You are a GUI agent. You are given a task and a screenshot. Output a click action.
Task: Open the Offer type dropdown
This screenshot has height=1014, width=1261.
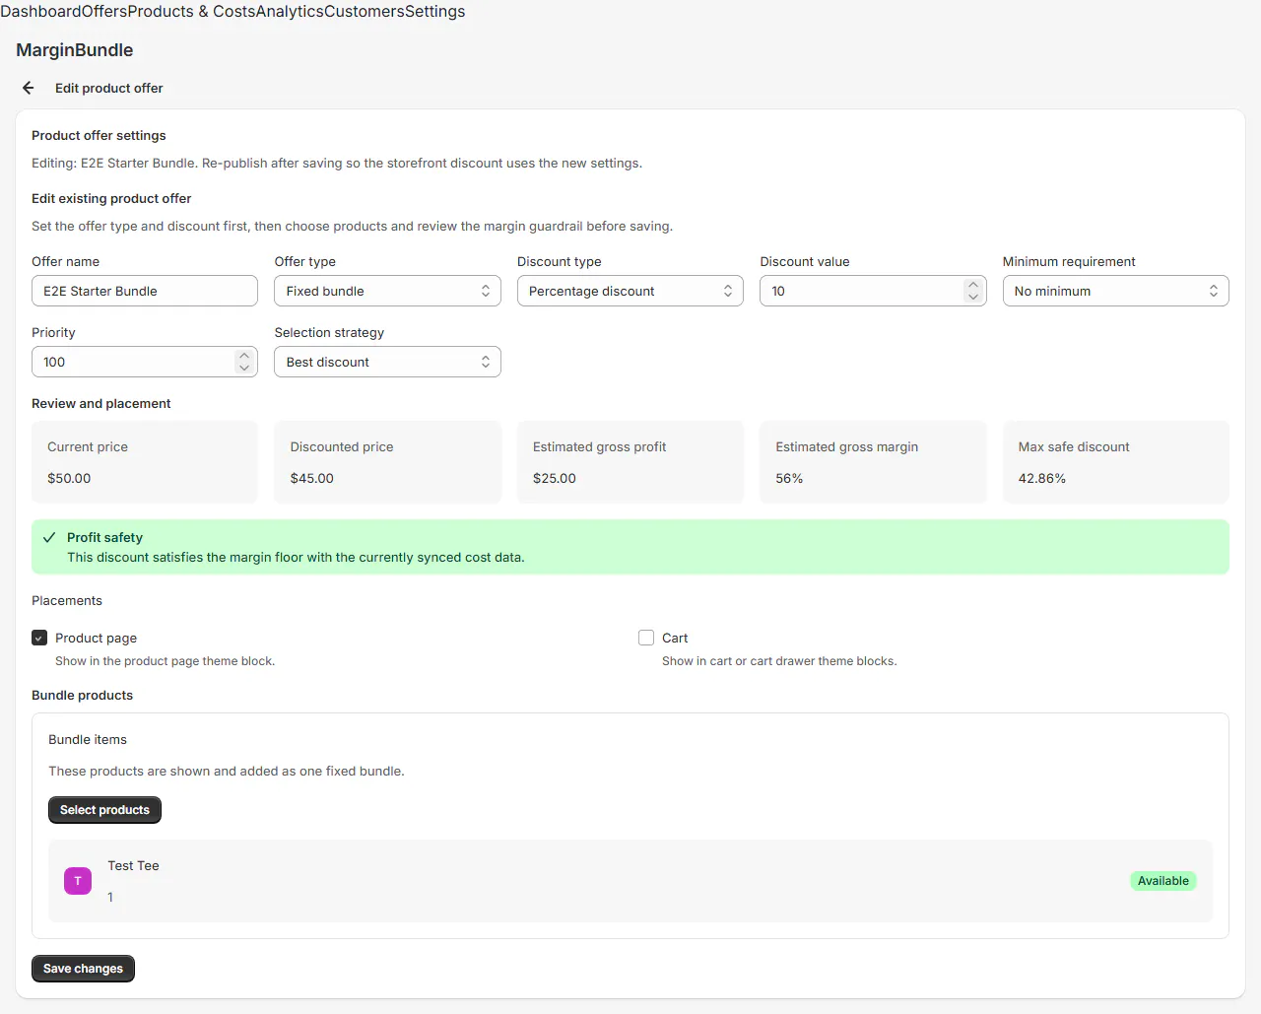coord(387,291)
